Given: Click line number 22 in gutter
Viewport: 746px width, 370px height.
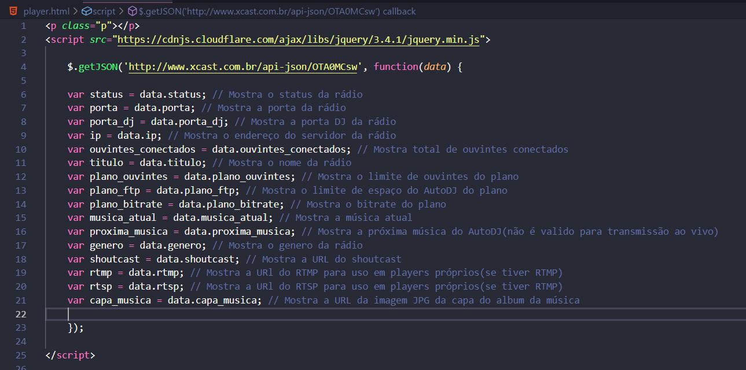Looking at the screenshot, I should click(x=20, y=314).
